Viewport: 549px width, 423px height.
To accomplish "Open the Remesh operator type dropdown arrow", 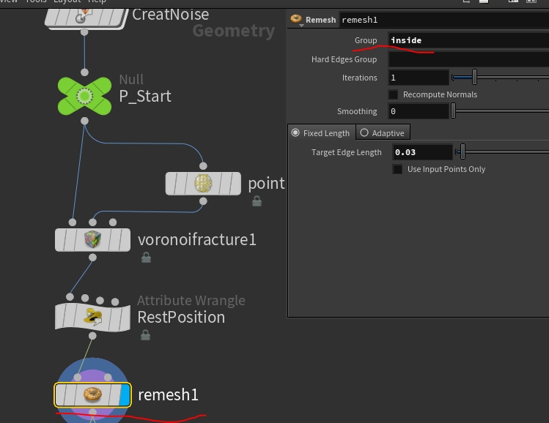I will pos(301,26).
